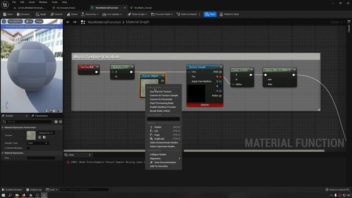This screenshot has height=198, width=352.
Task: Toggle Hide Unrelated in toolbar
Action: (186, 14)
